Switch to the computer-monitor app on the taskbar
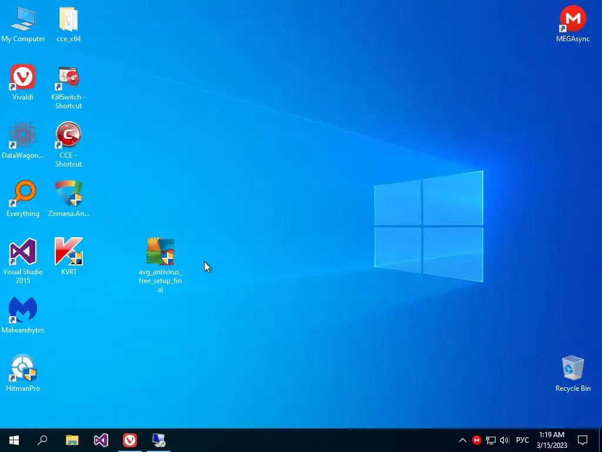 click(159, 440)
